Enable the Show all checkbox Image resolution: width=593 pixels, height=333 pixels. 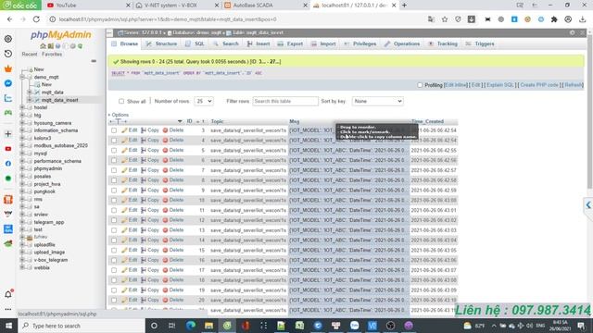click(121, 101)
